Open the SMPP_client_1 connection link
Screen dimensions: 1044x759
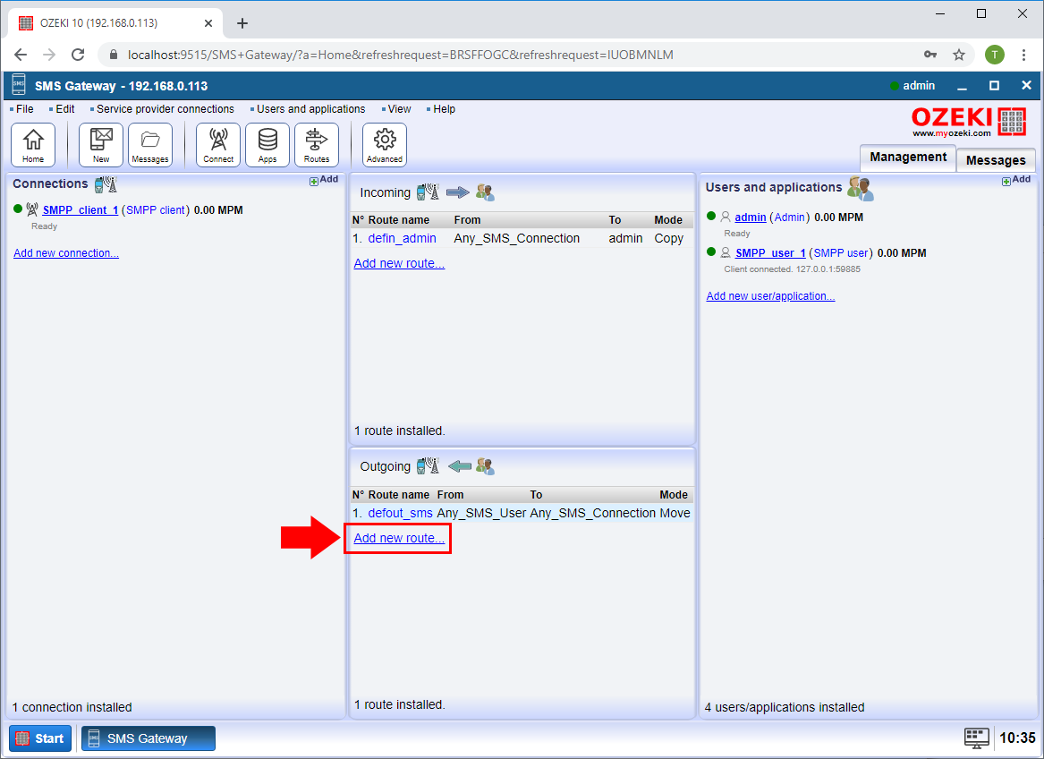(81, 210)
